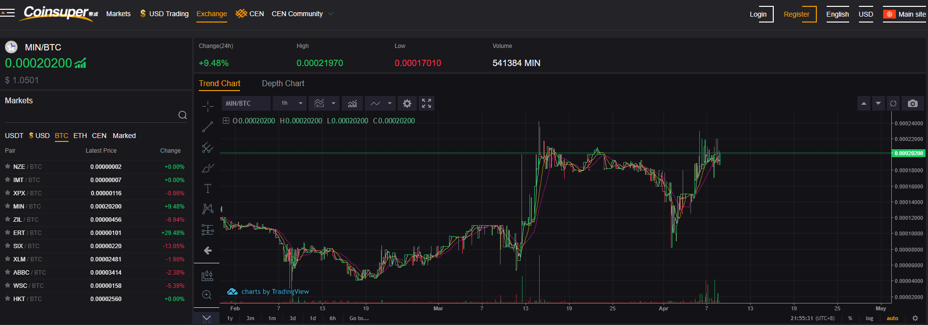This screenshot has height=325, width=928.
Task: Click the markets search magnifier field
Action: pyautogui.click(x=183, y=115)
